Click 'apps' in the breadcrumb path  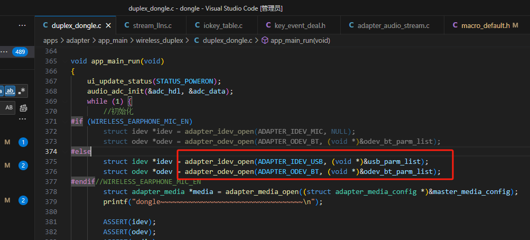coord(50,41)
